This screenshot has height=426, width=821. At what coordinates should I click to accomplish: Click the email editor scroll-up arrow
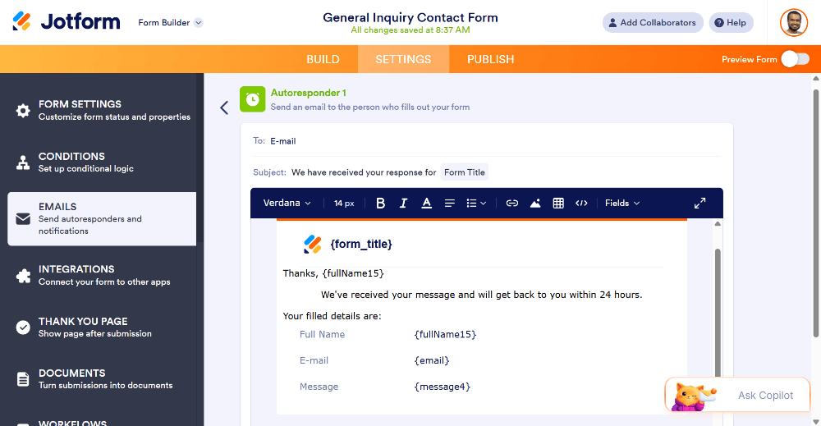pos(718,224)
